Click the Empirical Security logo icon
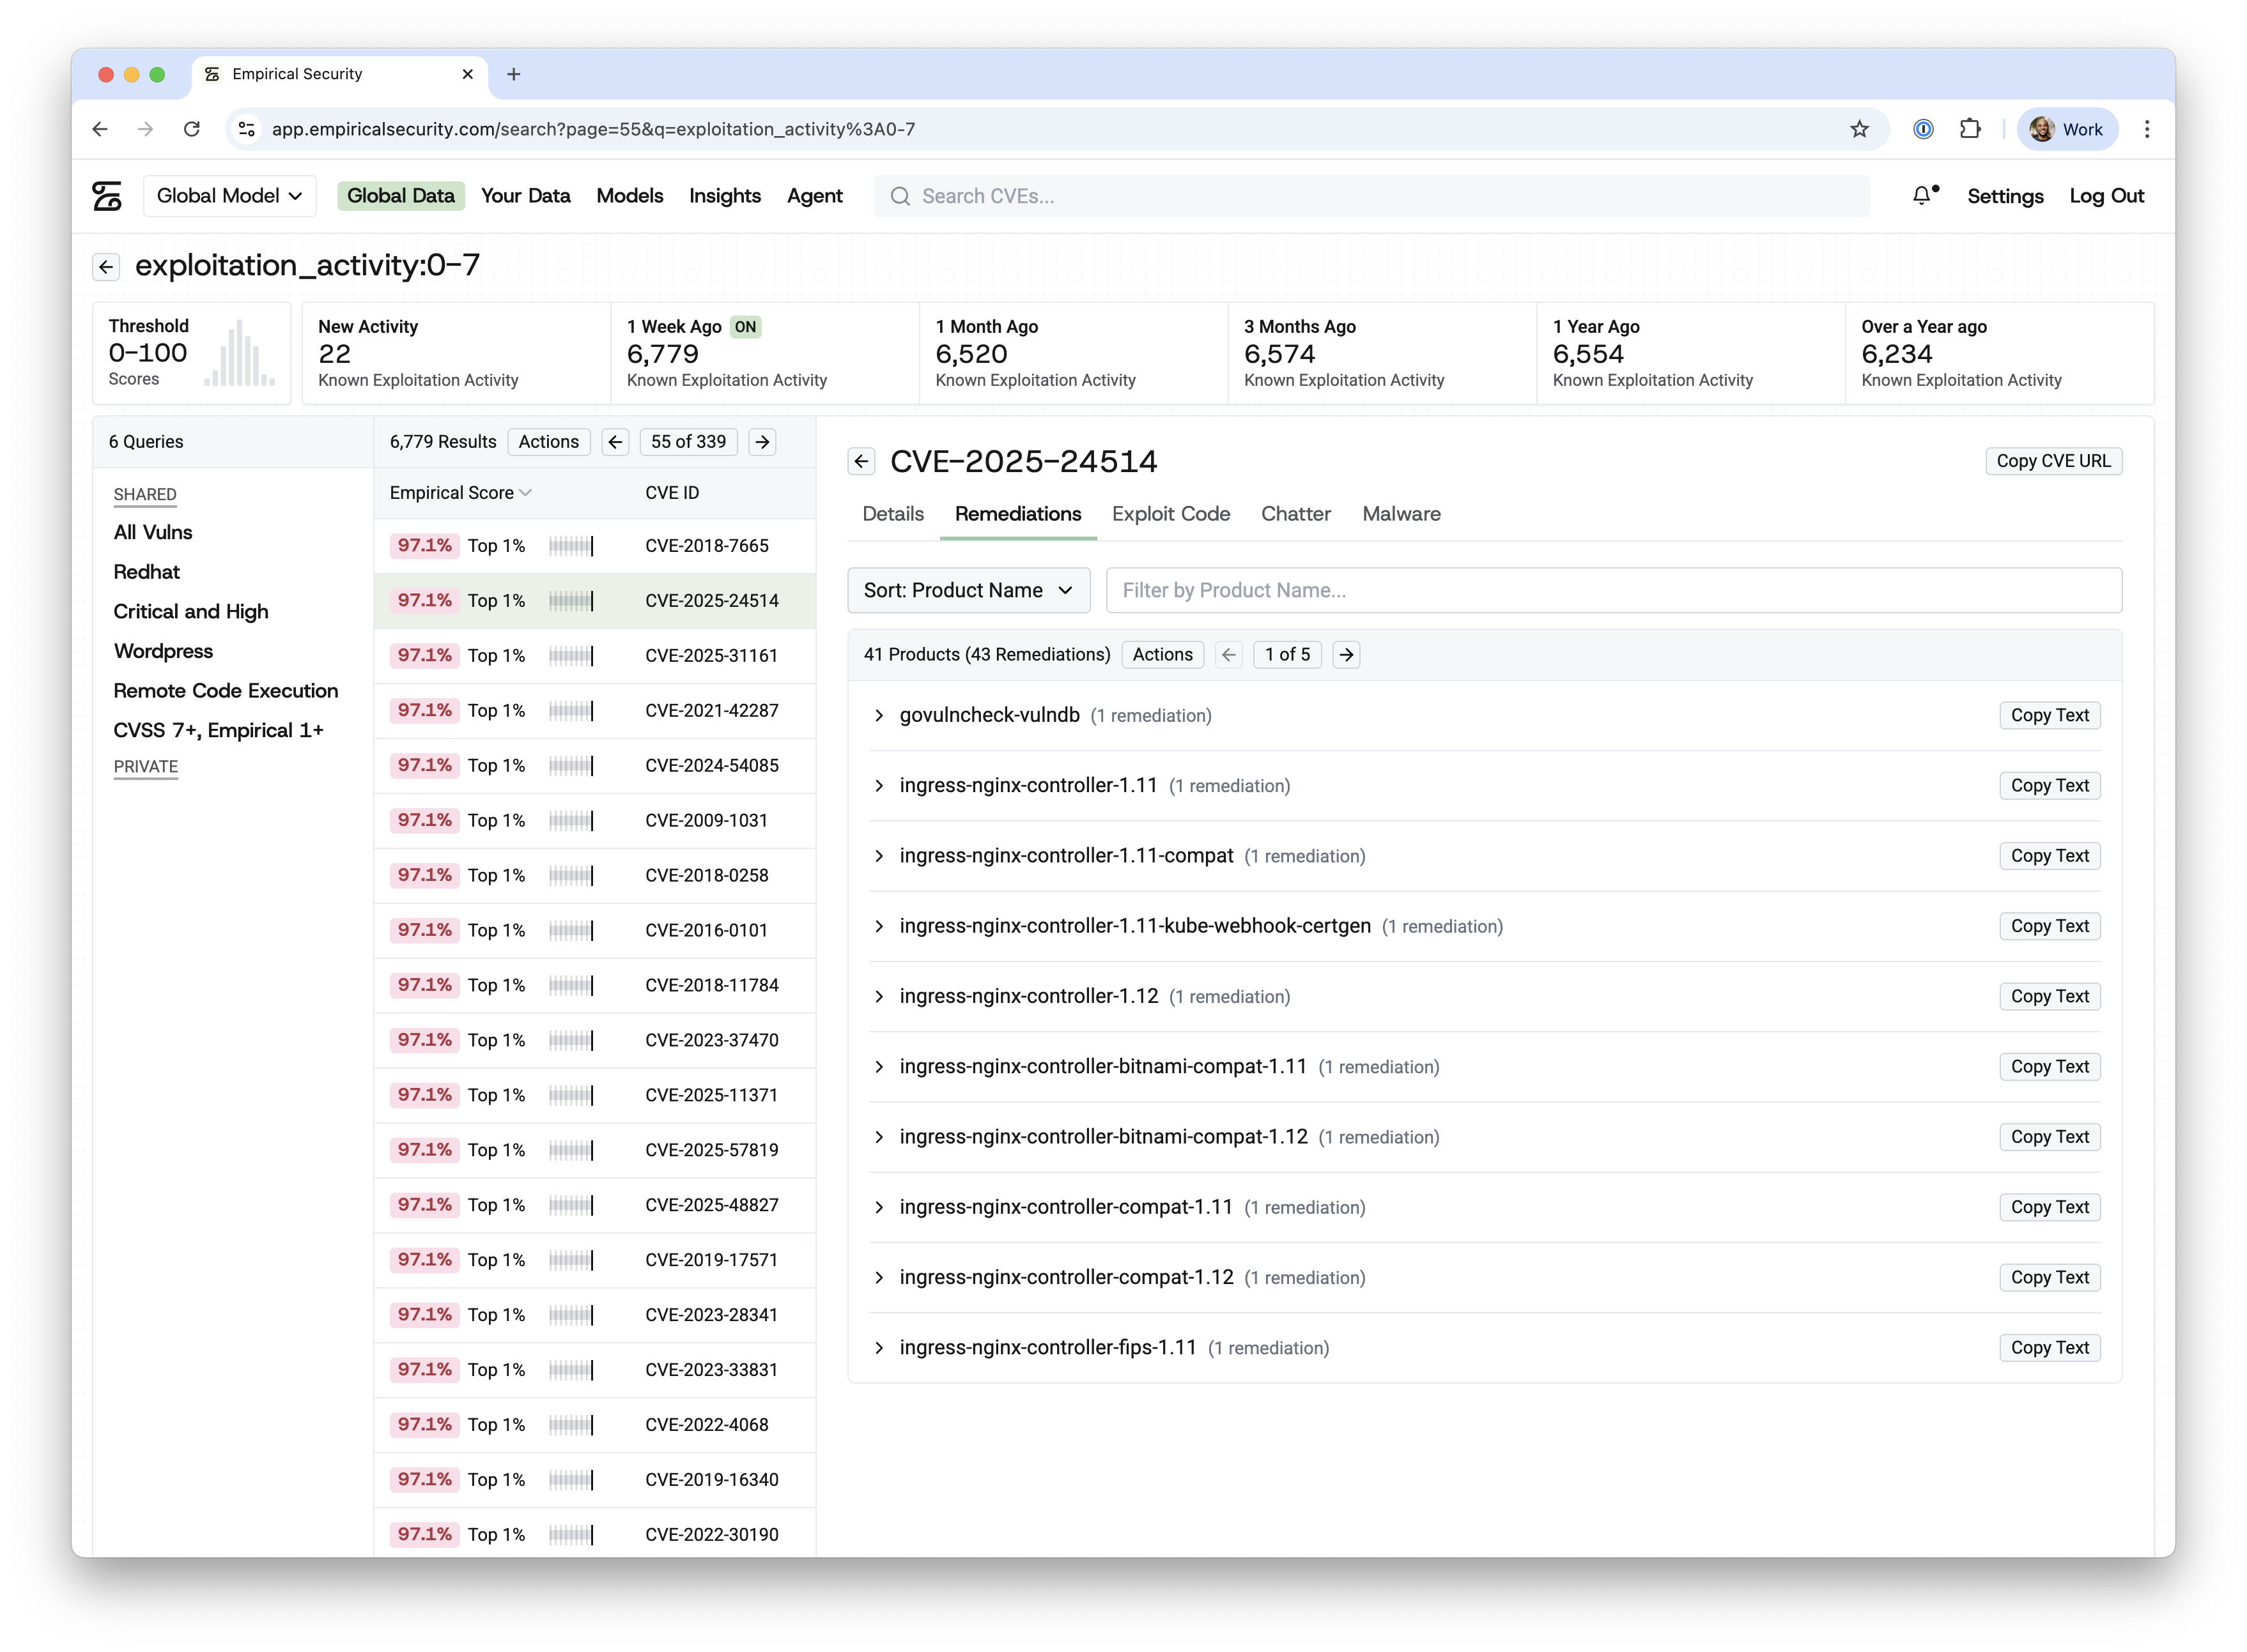 tap(107, 196)
